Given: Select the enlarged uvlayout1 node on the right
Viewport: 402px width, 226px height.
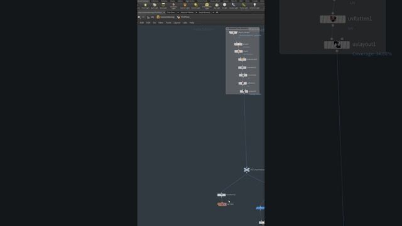Looking at the screenshot, I should coord(337,45).
